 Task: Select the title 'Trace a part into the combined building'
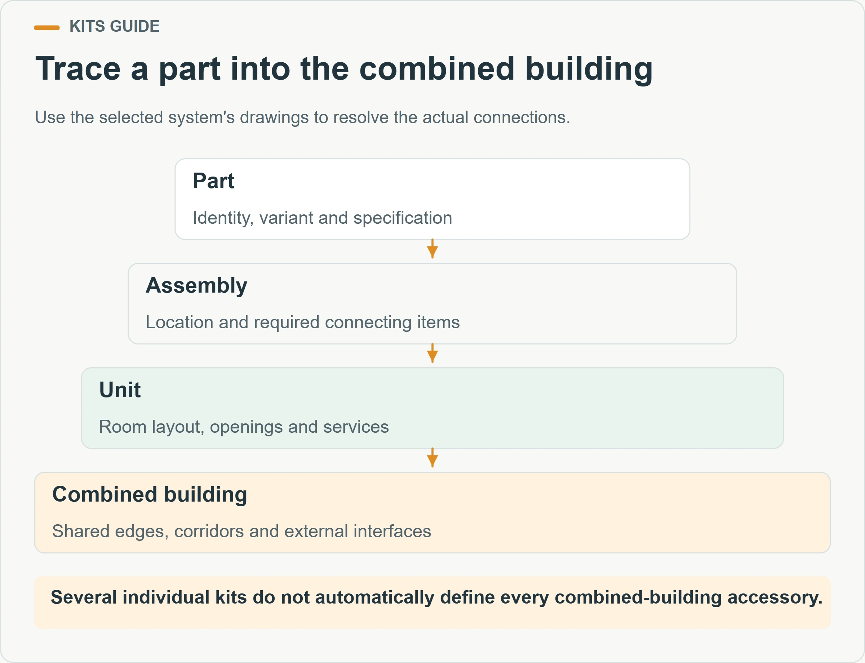[344, 69]
